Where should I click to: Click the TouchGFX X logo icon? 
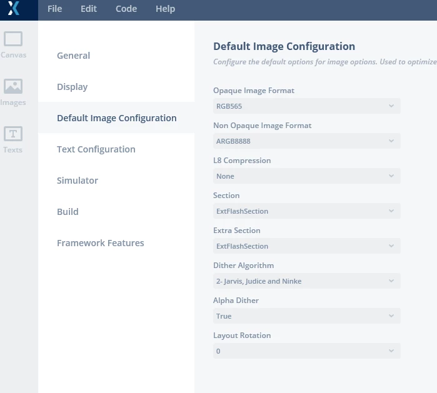14,8
